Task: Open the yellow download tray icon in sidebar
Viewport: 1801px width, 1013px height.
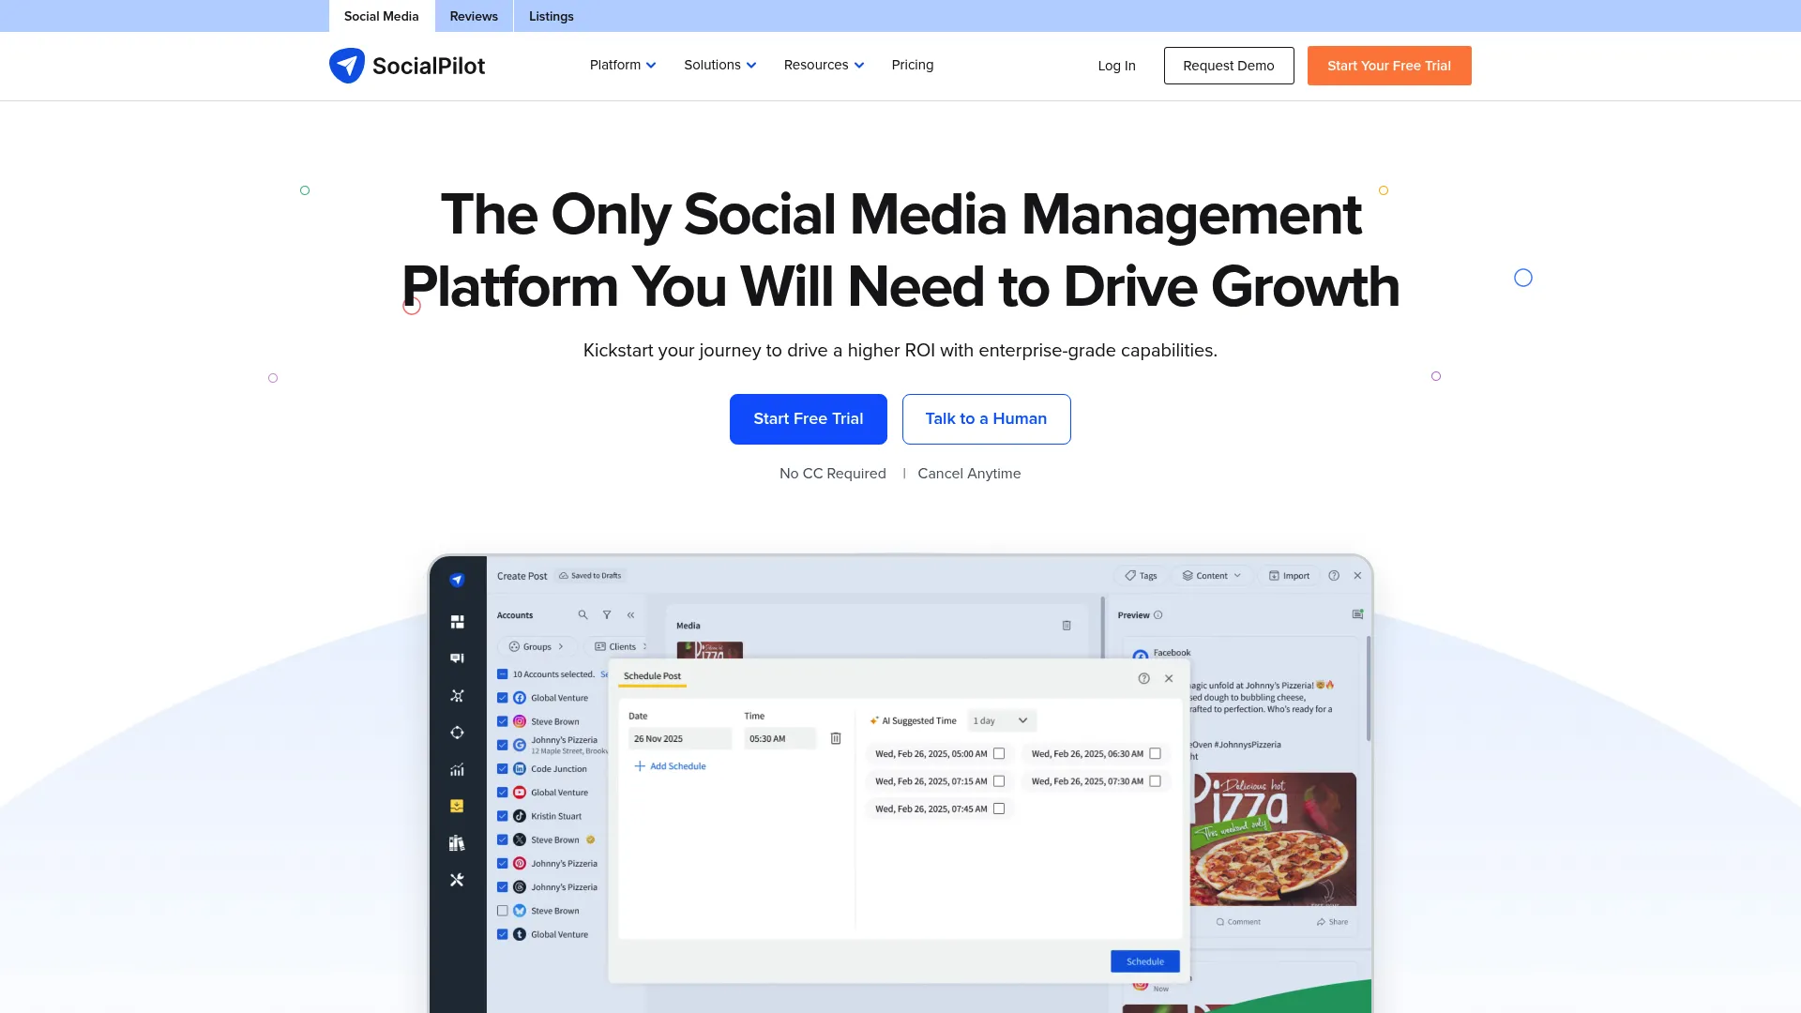Action: tap(457, 806)
